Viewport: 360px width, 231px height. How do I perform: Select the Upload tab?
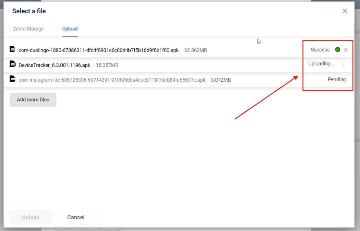tap(70, 29)
